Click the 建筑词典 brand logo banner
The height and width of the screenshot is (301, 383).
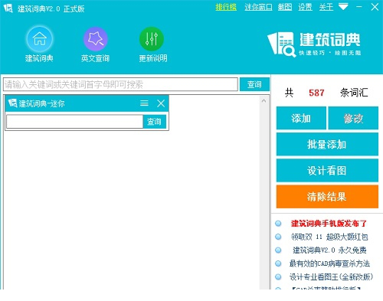314,44
